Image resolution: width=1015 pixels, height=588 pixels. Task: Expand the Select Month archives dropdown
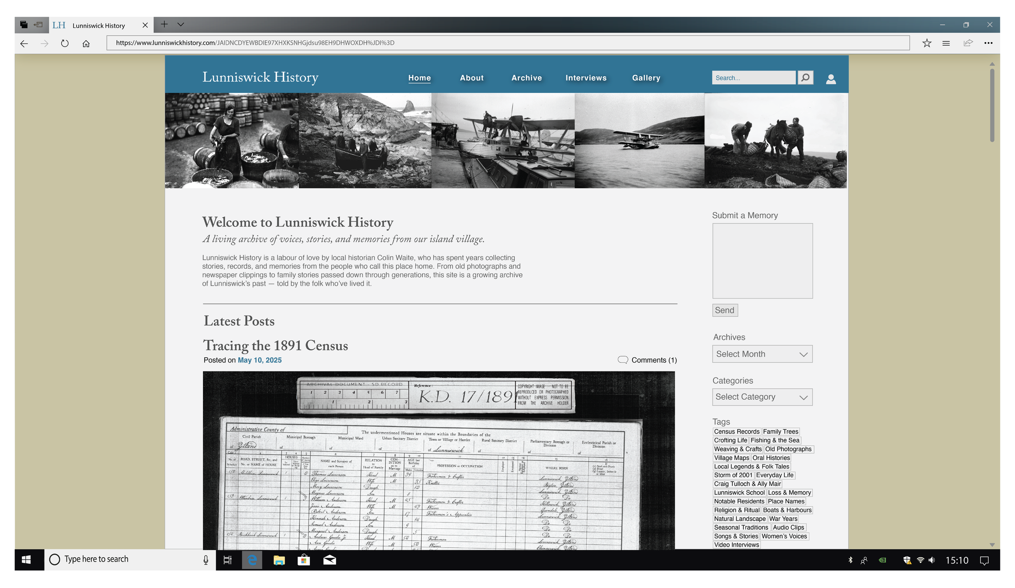point(762,354)
